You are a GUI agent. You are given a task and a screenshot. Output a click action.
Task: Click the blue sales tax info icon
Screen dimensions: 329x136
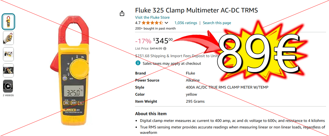[138, 63]
